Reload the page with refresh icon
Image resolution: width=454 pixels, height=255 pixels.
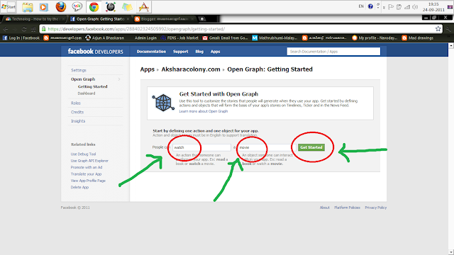[24, 29]
